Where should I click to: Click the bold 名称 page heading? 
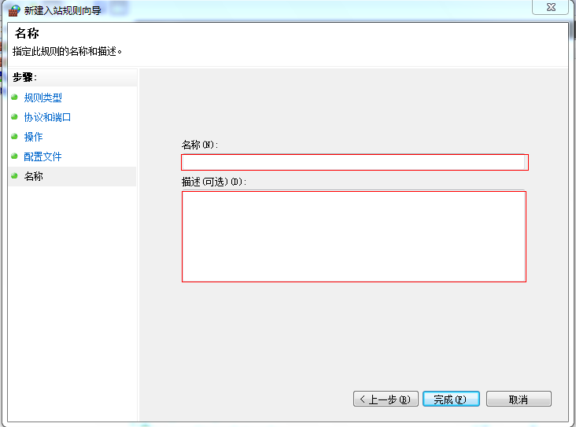pyautogui.click(x=27, y=33)
